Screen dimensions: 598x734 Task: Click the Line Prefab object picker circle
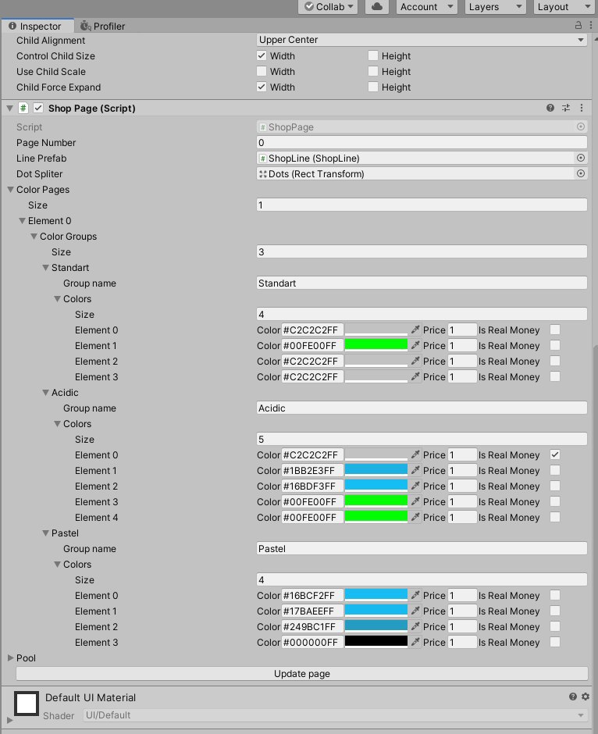[x=581, y=158]
